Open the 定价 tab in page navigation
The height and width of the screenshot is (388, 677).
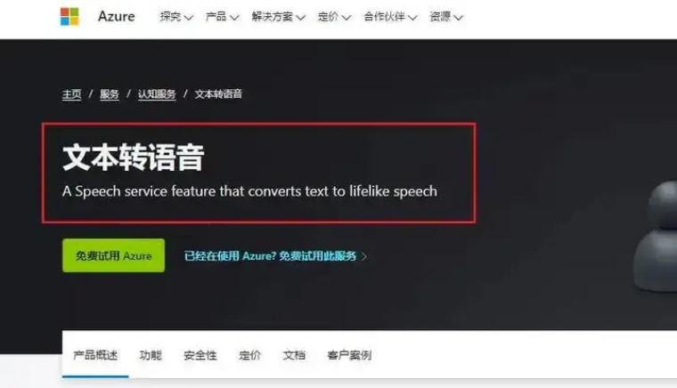[250, 355]
